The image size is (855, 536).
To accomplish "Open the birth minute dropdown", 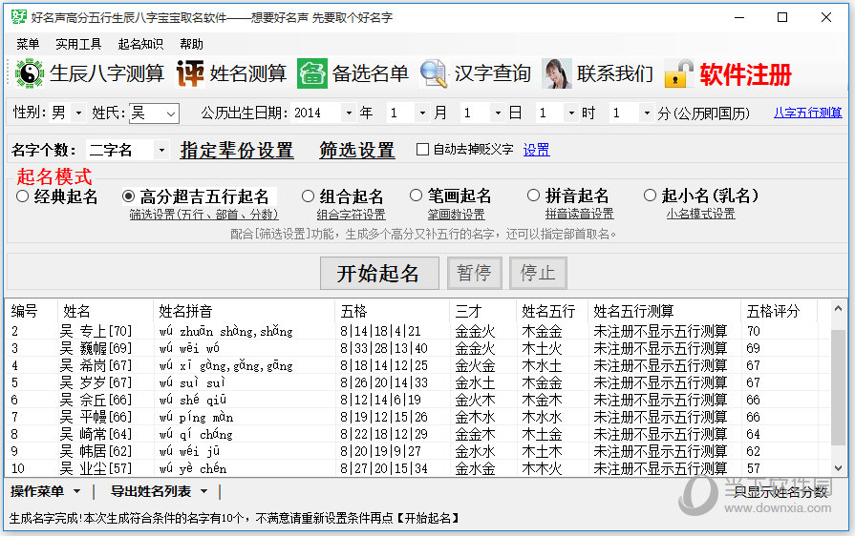I will coord(647,113).
